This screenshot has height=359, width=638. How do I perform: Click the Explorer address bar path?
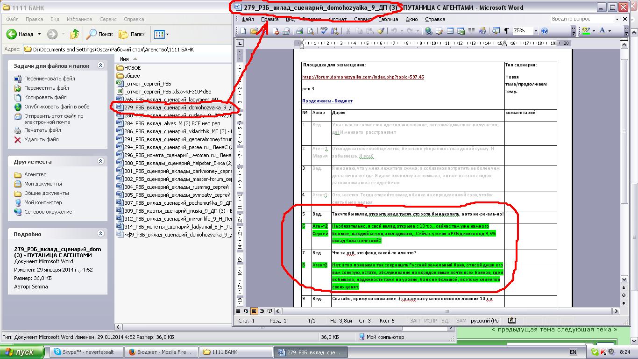(x=113, y=49)
